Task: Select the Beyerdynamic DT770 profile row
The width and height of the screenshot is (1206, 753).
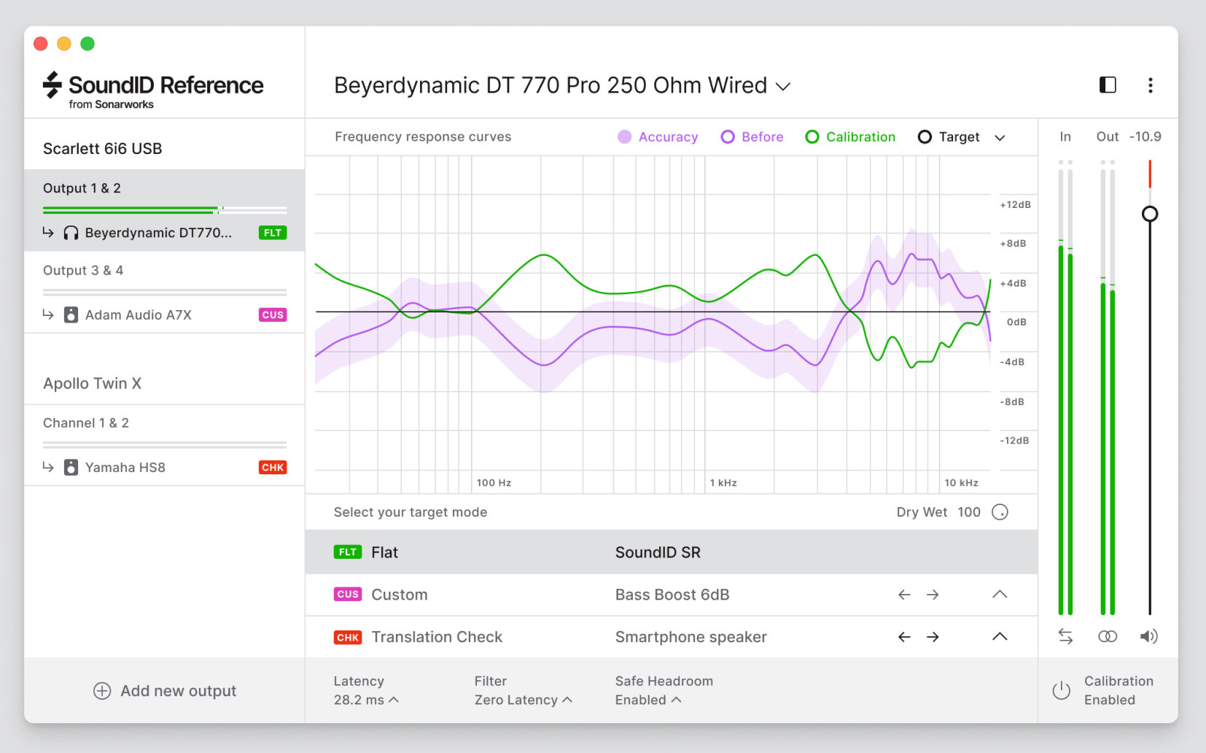Action: click(x=164, y=233)
